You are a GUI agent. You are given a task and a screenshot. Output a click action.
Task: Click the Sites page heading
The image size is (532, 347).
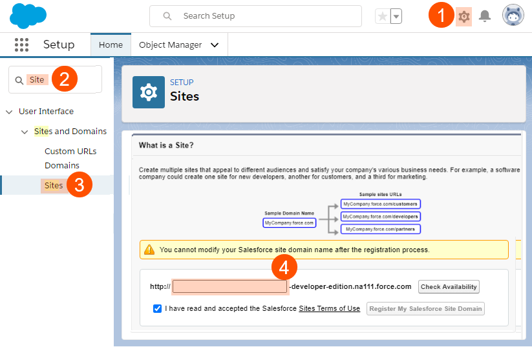coord(184,97)
